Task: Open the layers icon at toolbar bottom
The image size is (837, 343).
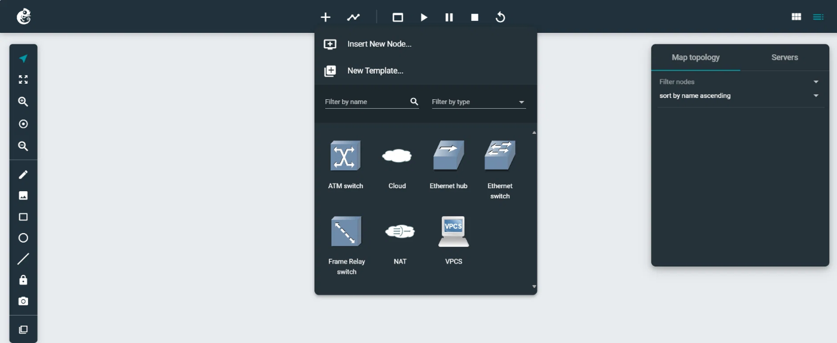Action: click(23, 329)
